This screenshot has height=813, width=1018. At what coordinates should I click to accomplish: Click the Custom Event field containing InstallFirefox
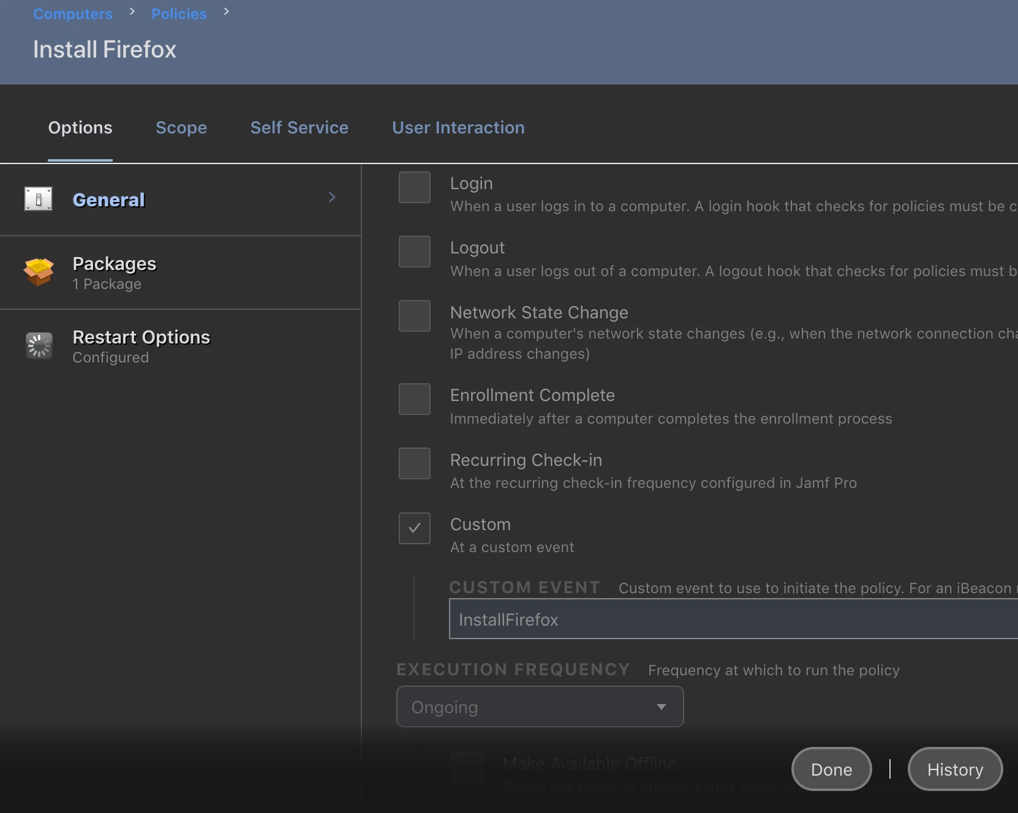734,619
